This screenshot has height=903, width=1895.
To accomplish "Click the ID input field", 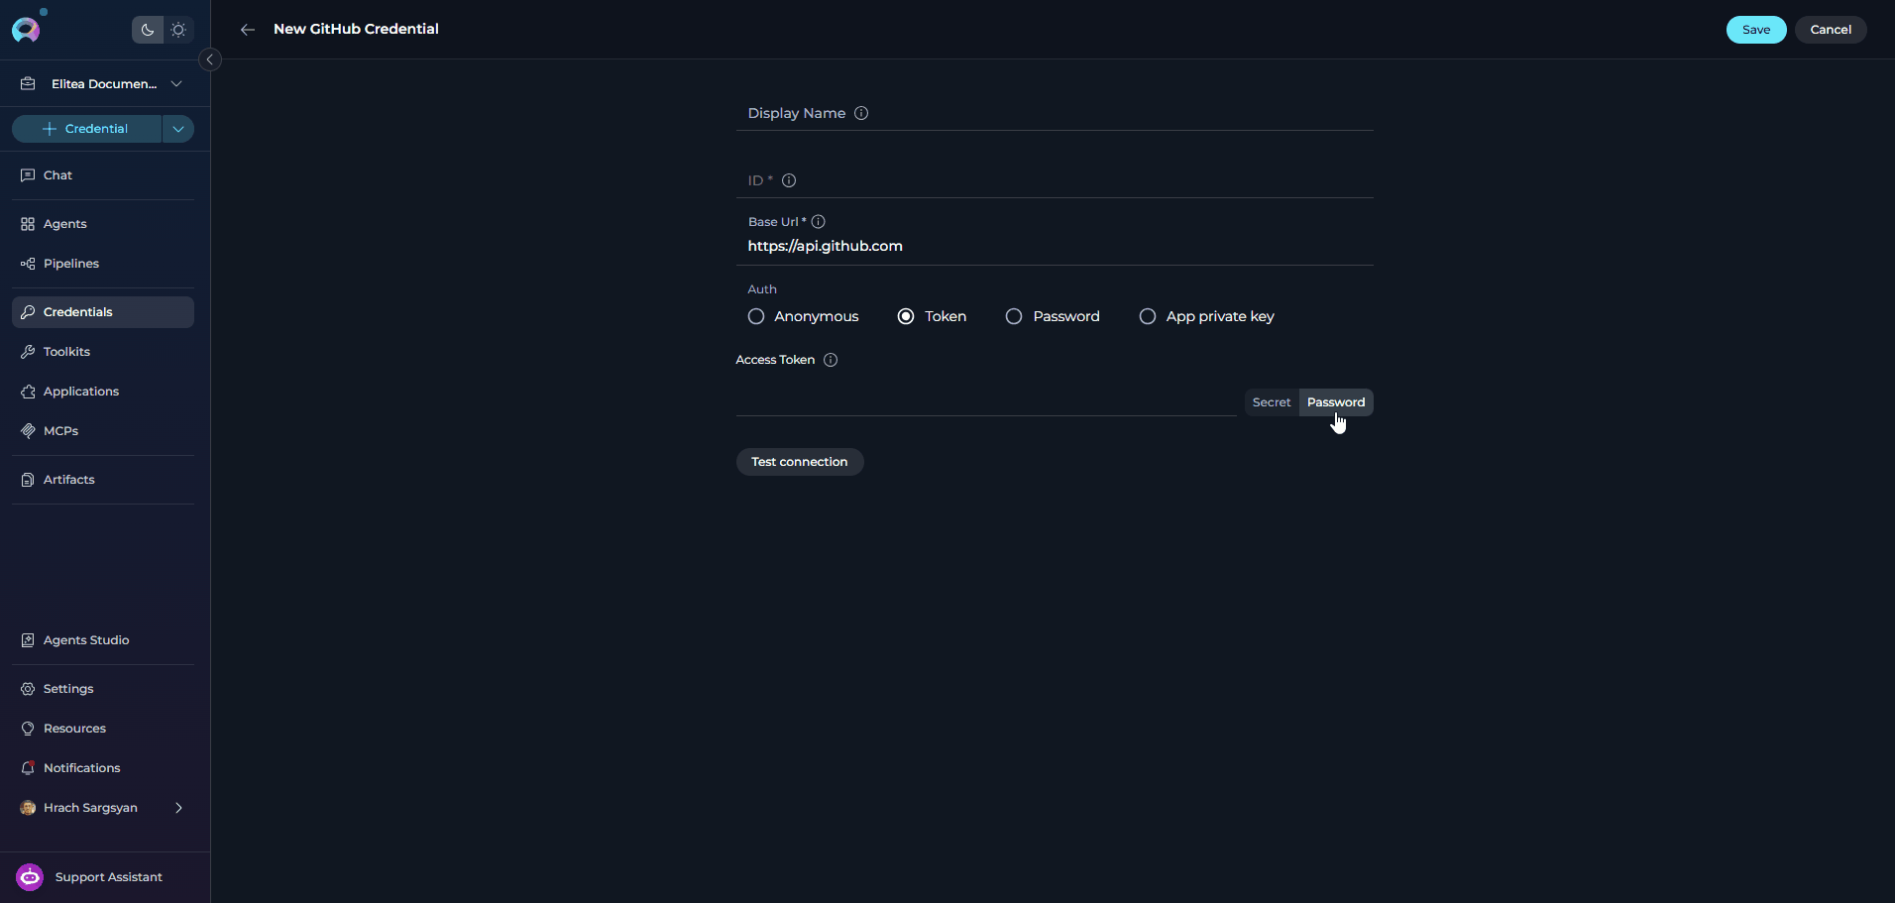I will tap(1055, 180).
